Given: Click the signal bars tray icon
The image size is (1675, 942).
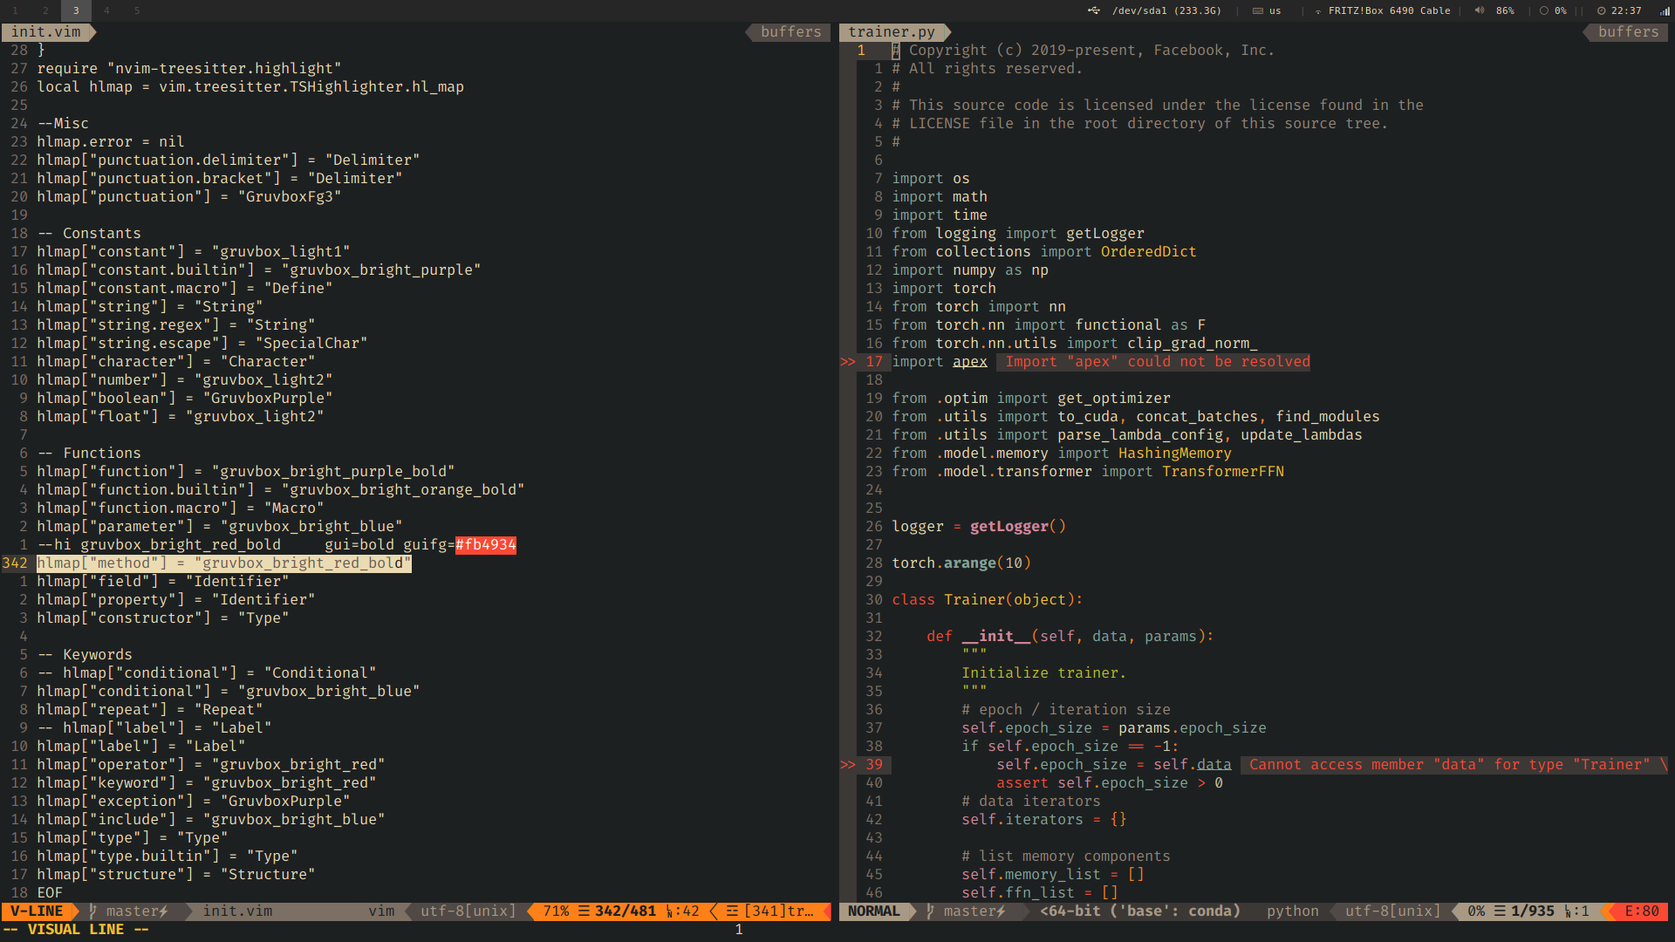Looking at the screenshot, I should pos(1664,10).
